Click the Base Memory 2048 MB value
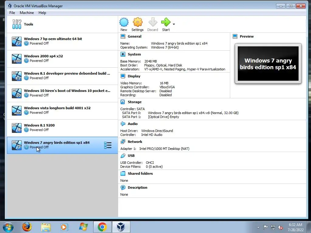Image resolution: width=311 pixels, height=233 pixels. (151, 61)
